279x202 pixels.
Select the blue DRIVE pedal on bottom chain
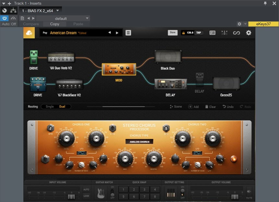(x=38, y=84)
